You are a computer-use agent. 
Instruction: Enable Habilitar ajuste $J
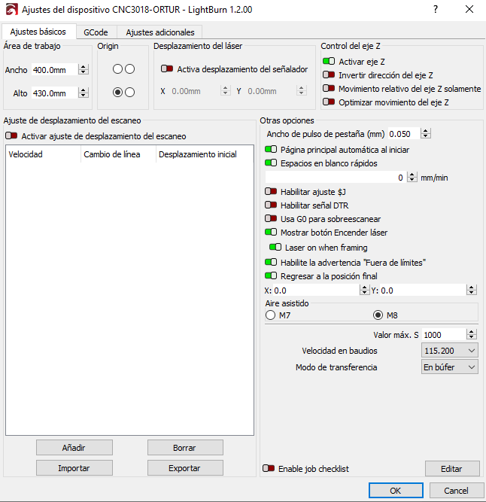click(271, 191)
